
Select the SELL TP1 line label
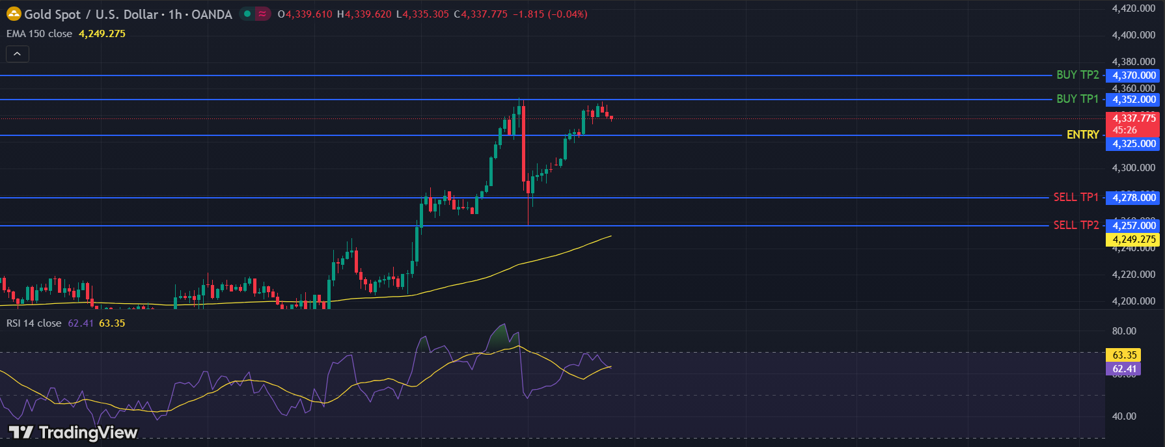pyautogui.click(x=1076, y=197)
